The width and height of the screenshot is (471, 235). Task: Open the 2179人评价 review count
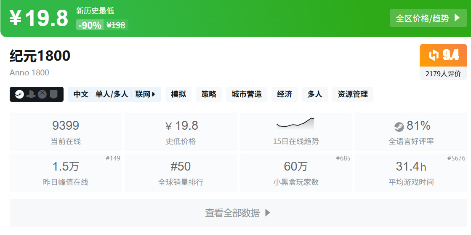(443, 74)
